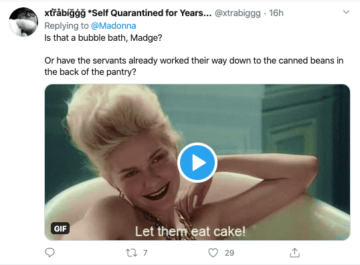
Task: Click the 'Let them eat cake!' caption
Action: click(x=190, y=232)
